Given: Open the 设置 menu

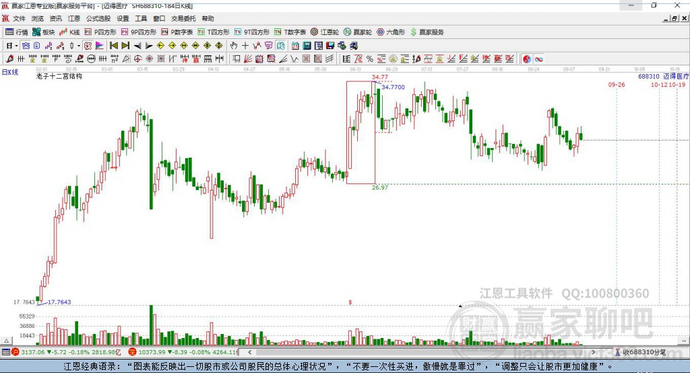Looking at the screenshot, I should tap(123, 18).
